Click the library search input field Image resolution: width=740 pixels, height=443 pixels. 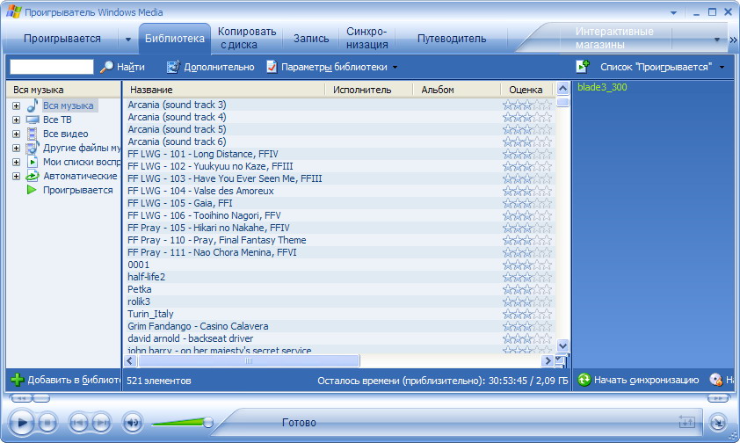[52, 67]
